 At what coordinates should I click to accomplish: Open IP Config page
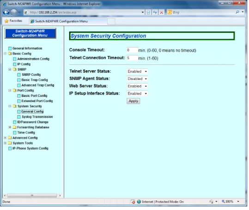[24, 64]
